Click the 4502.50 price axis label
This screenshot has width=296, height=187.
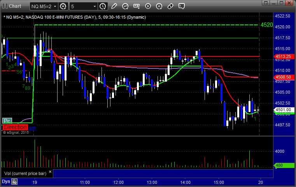[283, 103]
